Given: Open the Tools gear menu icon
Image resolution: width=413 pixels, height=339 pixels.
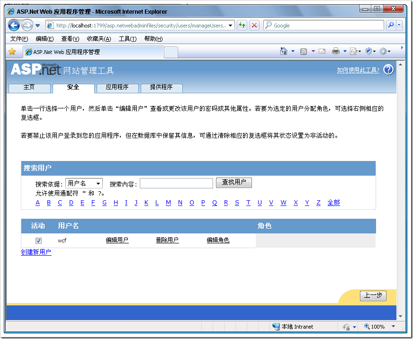Looking at the screenshot, I should coord(385,51).
